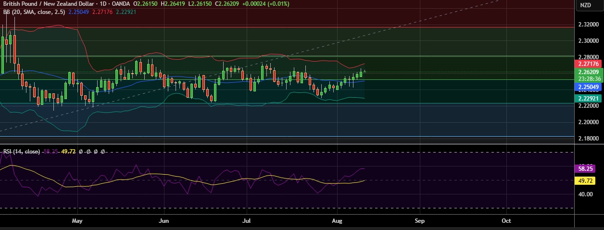Click the red 2.27176 upper band price label

(x=589, y=64)
